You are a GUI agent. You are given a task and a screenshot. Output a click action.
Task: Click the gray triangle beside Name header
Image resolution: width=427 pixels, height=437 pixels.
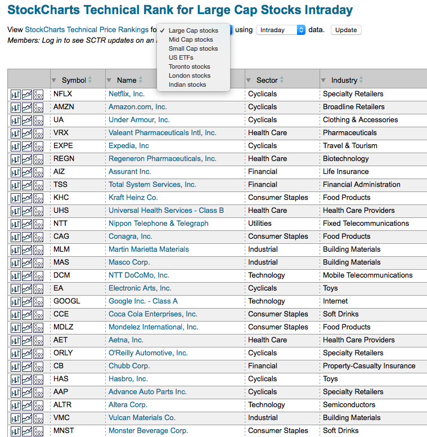[109, 81]
